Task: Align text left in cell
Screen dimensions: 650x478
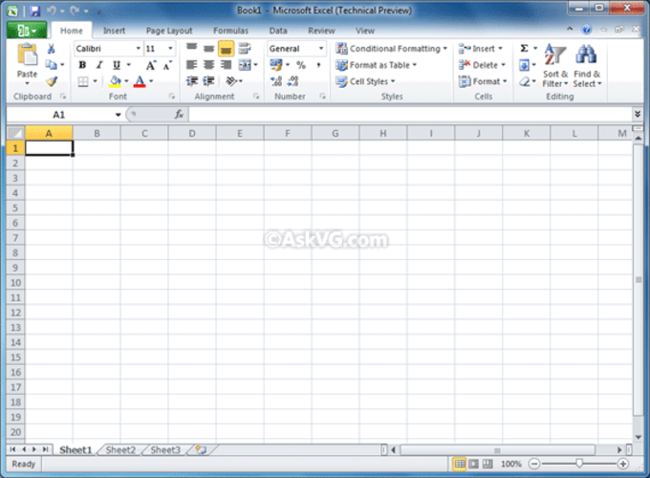Action: (191, 65)
